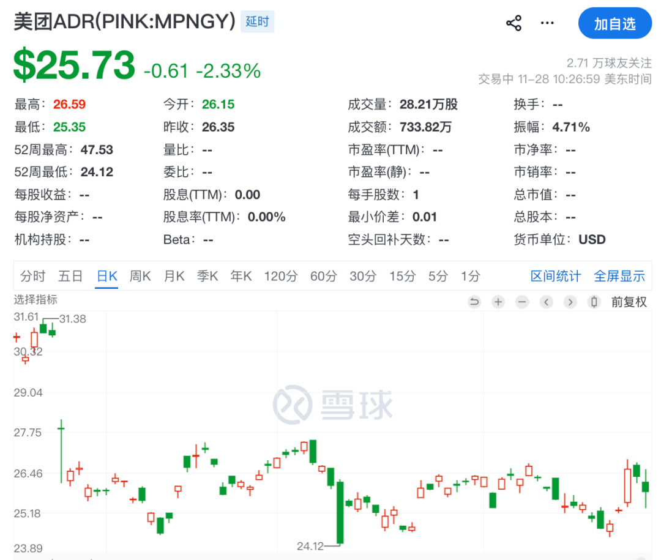Click the chart reset/undo icon

click(x=474, y=302)
